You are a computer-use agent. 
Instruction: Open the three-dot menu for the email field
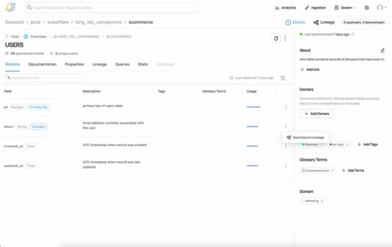[x=286, y=126]
